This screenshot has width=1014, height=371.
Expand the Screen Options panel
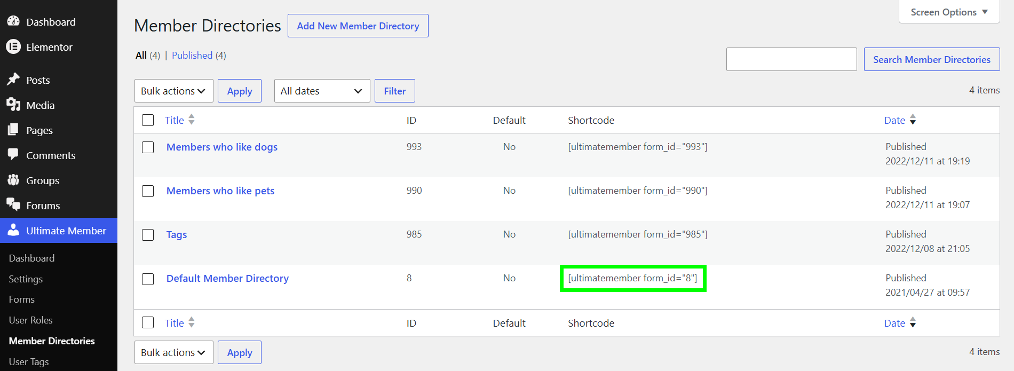pos(949,12)
